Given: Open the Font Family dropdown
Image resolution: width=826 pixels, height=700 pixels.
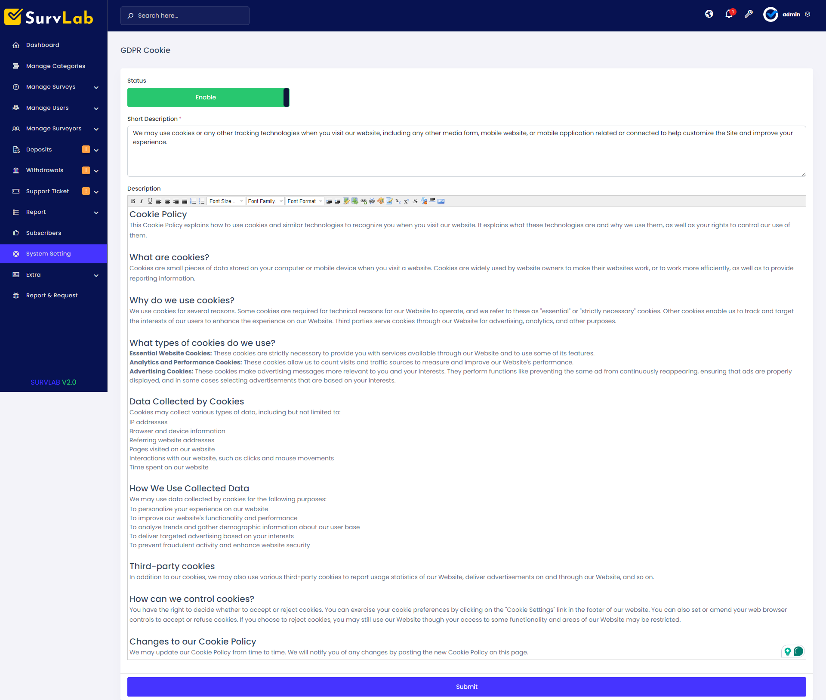Looking at the screenshot, I should (x=265, y=201).
